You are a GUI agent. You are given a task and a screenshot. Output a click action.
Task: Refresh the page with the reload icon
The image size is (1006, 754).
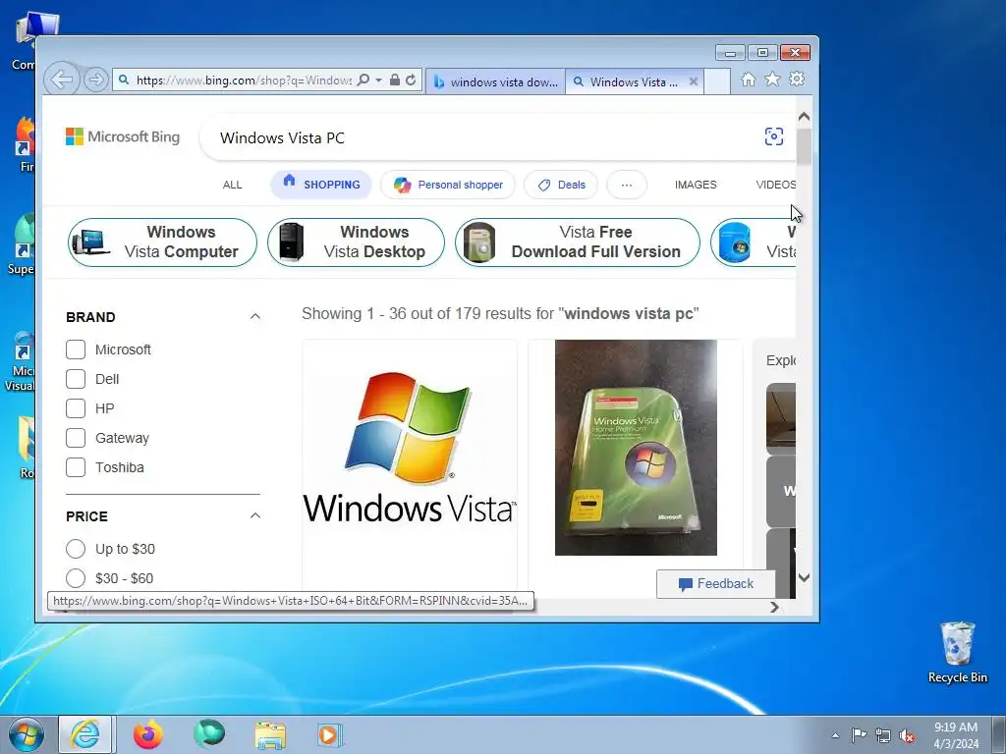coord(411,81)
